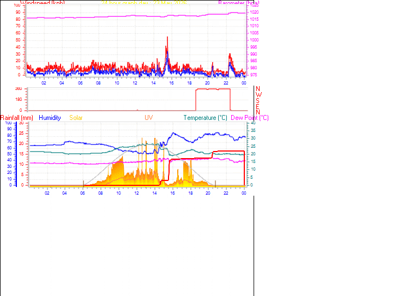Image resolution: width=415 pixels, height=296 pixels.
Task: Click the 40 value on temperature axis
Action: coord(253,123)
